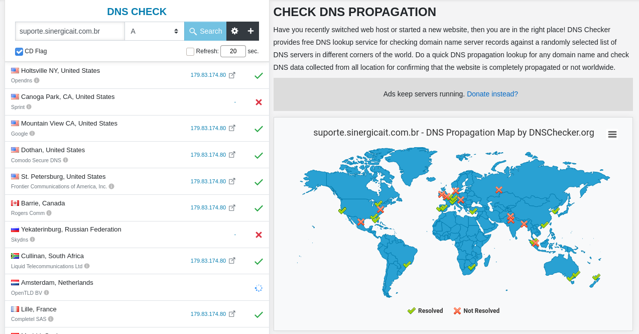
Task: Click the DNS Propagation Map chart title
Action: click(x=454, y=133)
